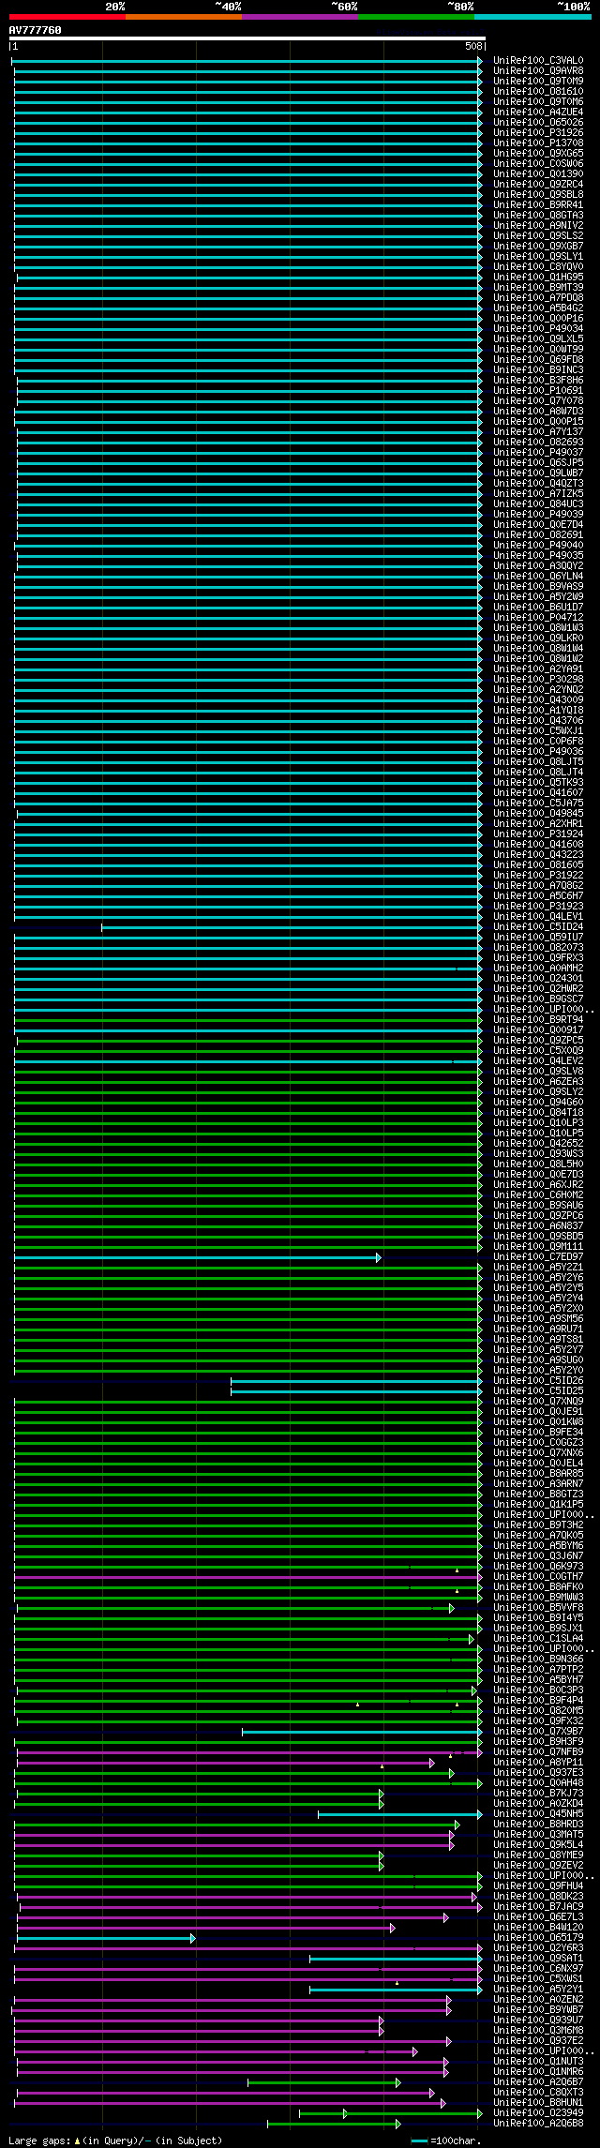Image resolution: width=600 pixels, height=2148 pixels.
Task: Click the red ~20% identity legend bar
Action: 67,17
